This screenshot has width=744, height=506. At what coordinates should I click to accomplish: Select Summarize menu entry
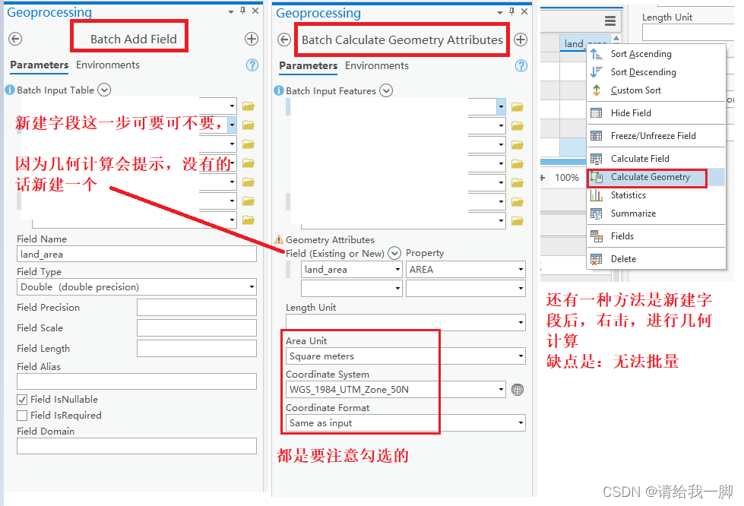pyautogui.click(x=633, y=213)
